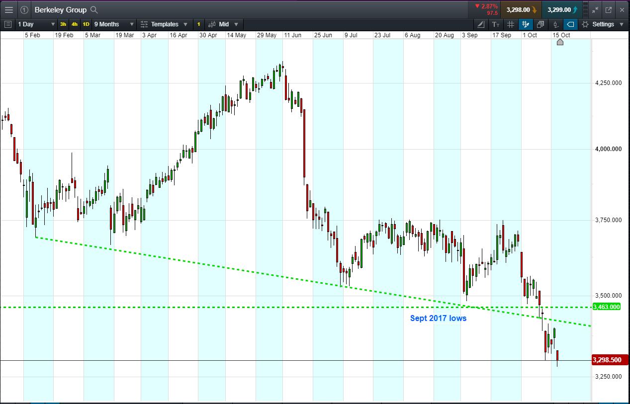Select the 1D quick timeframe

[86, 24]
